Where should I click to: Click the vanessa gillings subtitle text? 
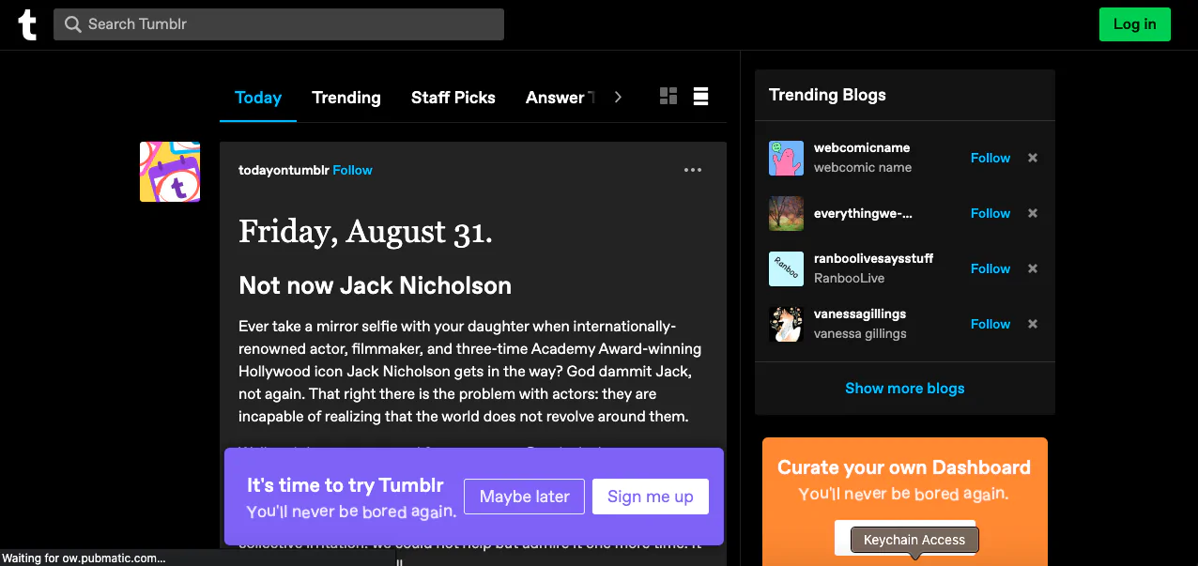(x=860, y=334)
